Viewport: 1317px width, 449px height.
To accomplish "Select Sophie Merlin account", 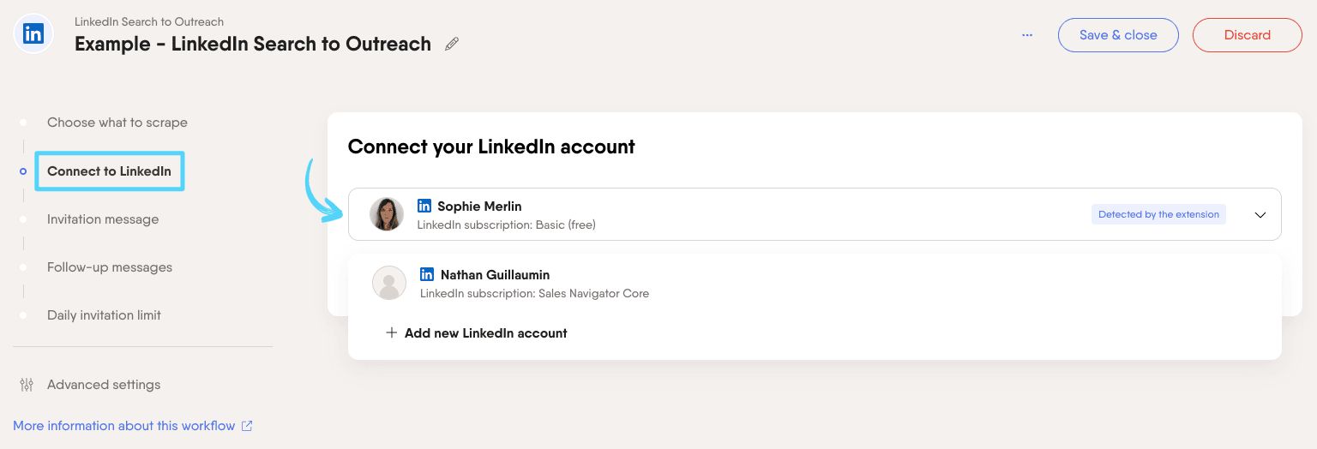I will (x=815, y=214).
